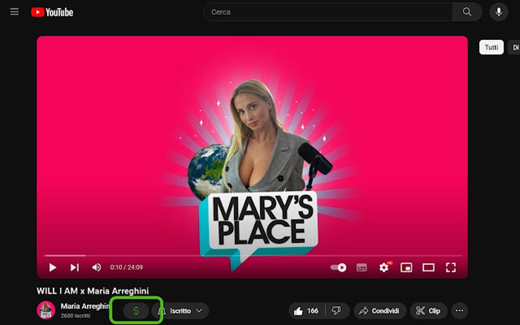Select the Tutti filter chip
Viewport: 520px width, 325px height.
(x=491, y=47)
